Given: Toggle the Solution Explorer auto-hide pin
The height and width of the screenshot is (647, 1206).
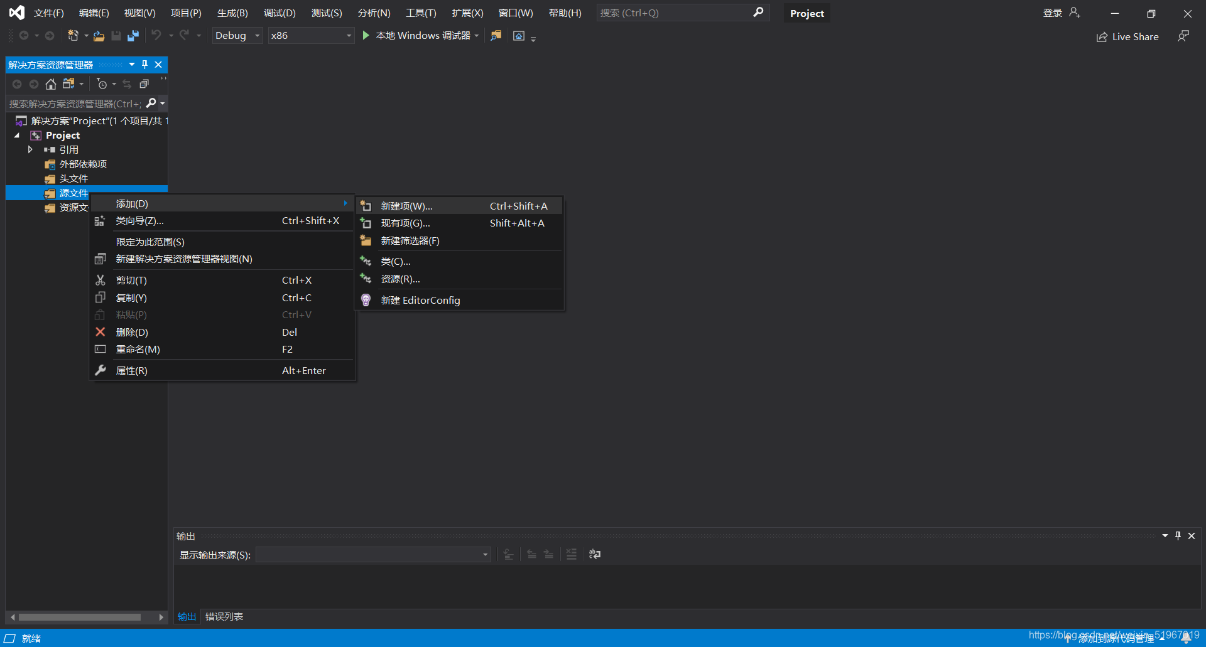Looking at the screenshot, I should (x=144, y=64).
